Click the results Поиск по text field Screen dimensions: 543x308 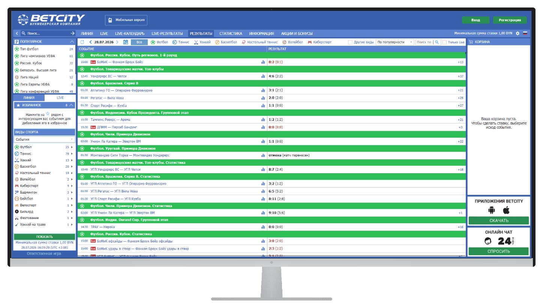coord(424,42)
